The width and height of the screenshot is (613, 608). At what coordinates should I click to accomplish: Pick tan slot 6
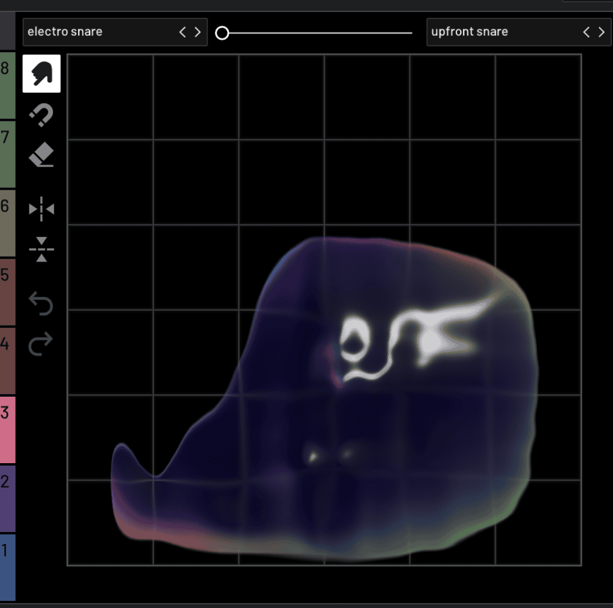(x=7, y=223)
